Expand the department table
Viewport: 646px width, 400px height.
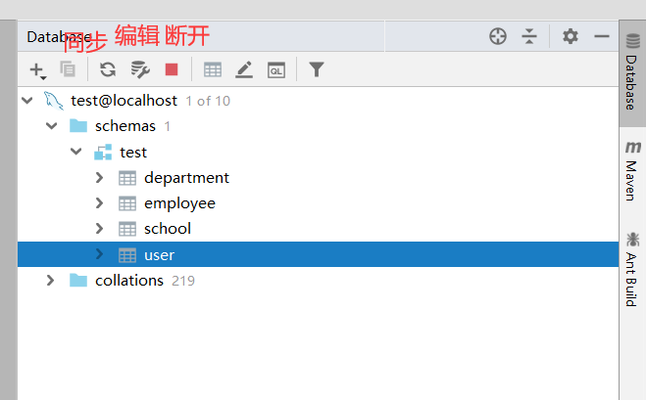(99, 178)
